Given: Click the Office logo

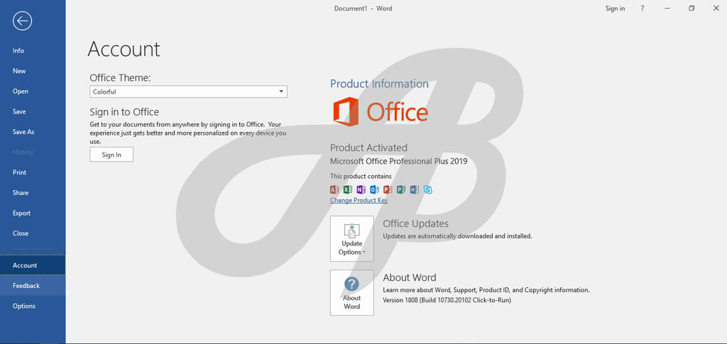Looking at the screenshot, I should (381, 111).
